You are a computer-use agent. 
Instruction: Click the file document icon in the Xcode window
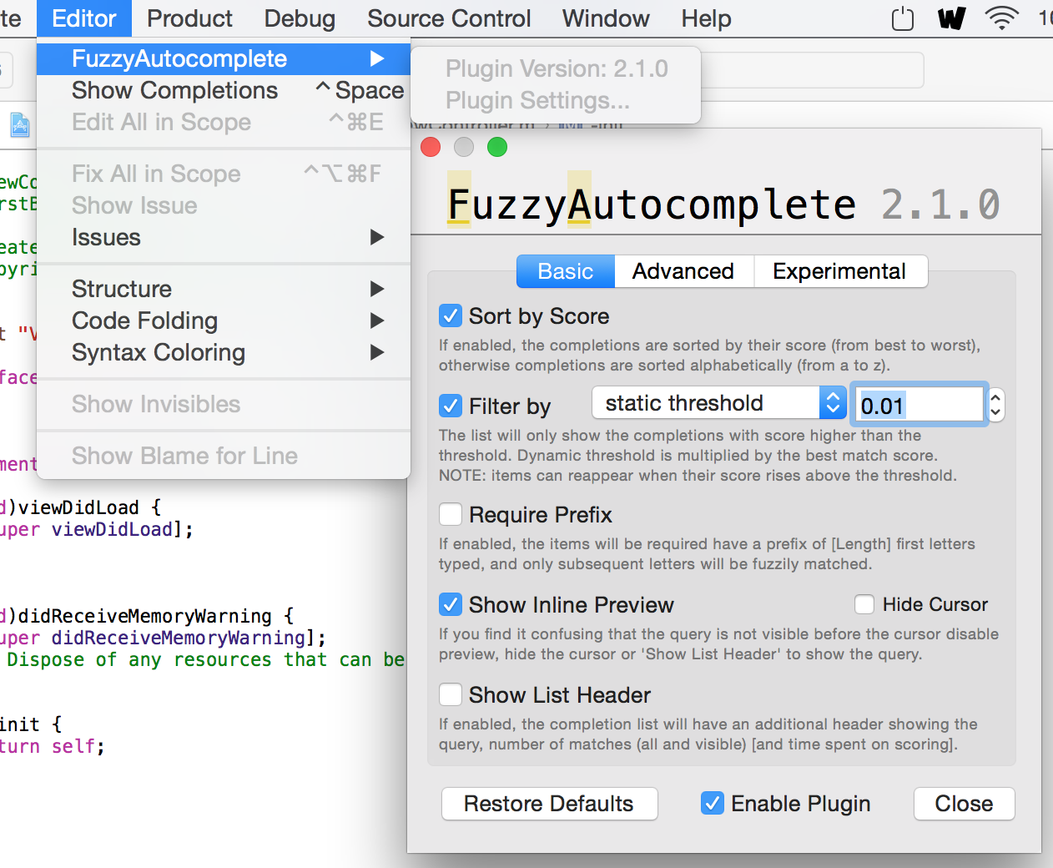pyautogui.click(x=20, y=125)
